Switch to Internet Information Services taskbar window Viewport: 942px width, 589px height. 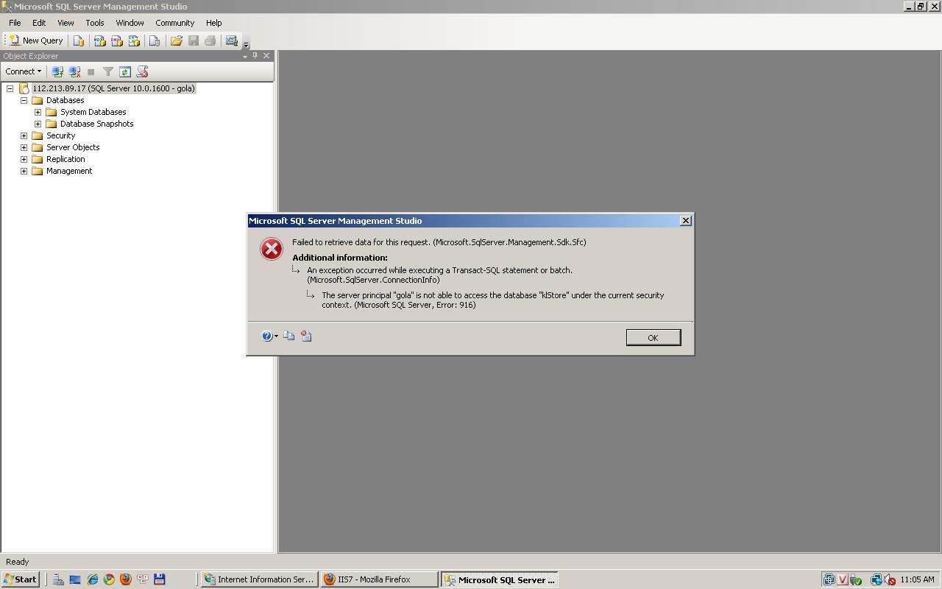coord(259,579)
